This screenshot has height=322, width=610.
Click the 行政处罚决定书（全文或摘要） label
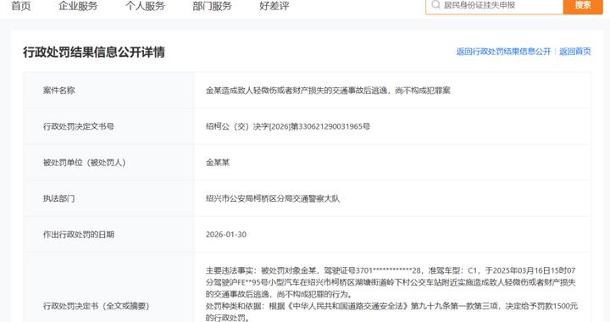(96, 306)
